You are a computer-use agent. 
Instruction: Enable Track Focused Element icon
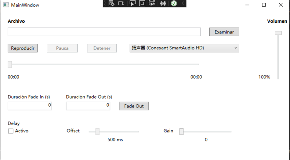pos(152,4)
